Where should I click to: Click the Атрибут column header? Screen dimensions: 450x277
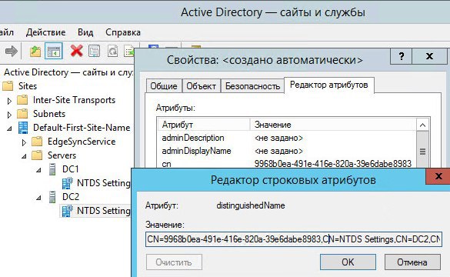(204, 125)
